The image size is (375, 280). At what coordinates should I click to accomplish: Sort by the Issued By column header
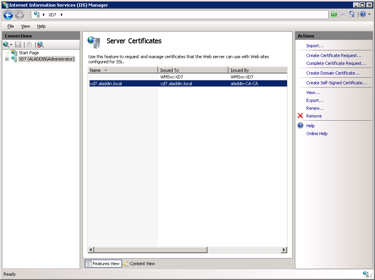click(x=258, y=70)
